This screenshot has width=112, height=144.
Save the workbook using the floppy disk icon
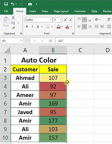click(x=6, y=4)
